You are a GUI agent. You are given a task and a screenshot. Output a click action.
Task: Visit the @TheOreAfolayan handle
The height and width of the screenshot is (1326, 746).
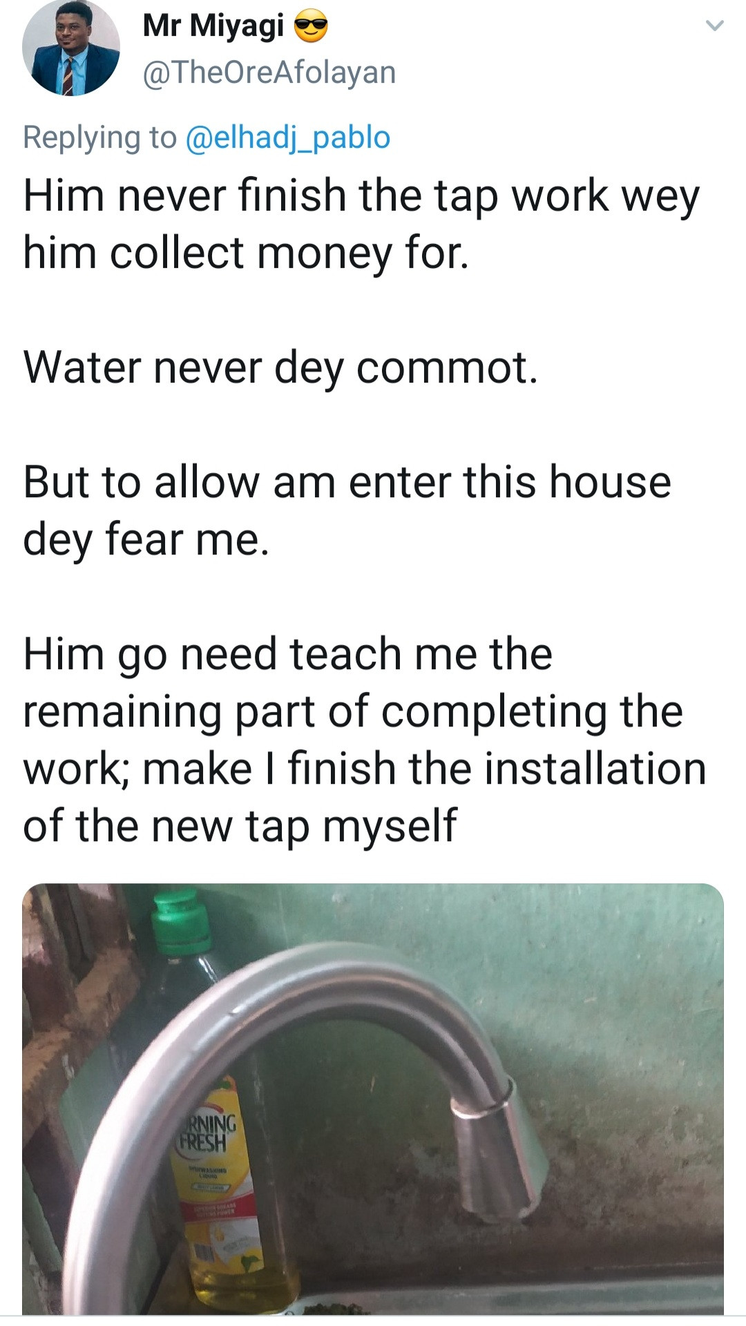(269, 73)
